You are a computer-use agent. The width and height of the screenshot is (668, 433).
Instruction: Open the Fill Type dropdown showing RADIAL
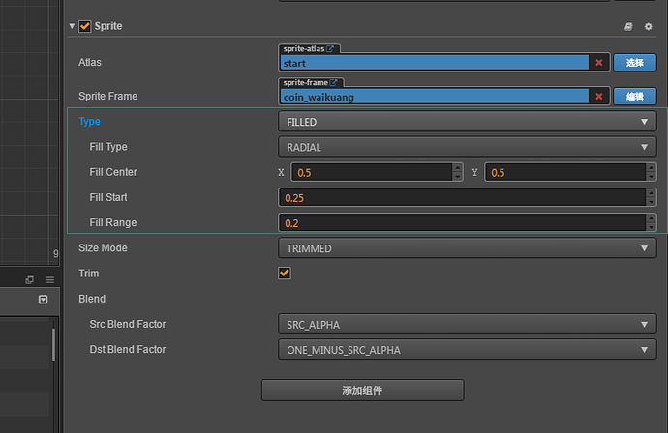pos(467,148)
